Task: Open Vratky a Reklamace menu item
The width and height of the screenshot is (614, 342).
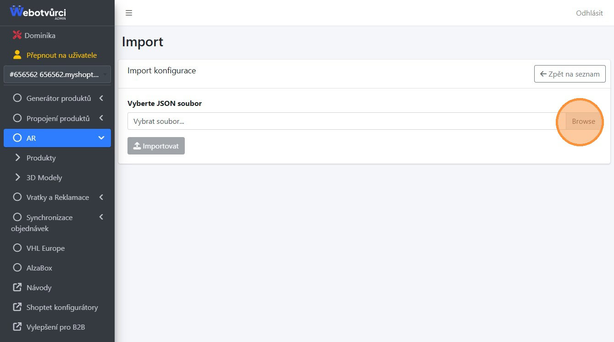Action: [57, 197]
